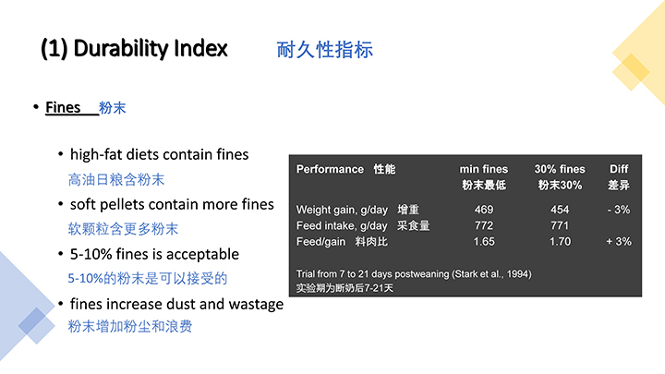Click the Feed/gain value 1.70
665x374 pixels.
560,241
